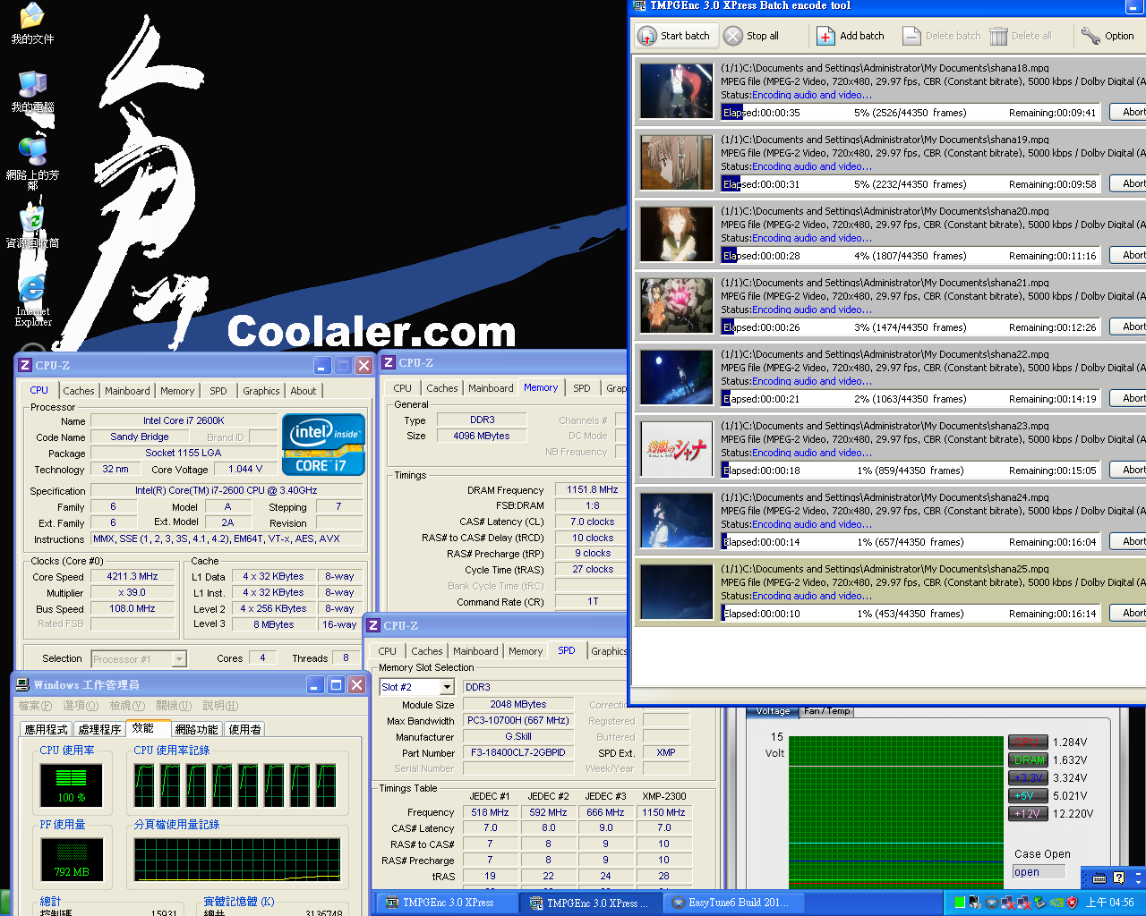Open About tab in Core i7 CPU-Z window
Screen dimensions: 1146x916
[303, 391]
